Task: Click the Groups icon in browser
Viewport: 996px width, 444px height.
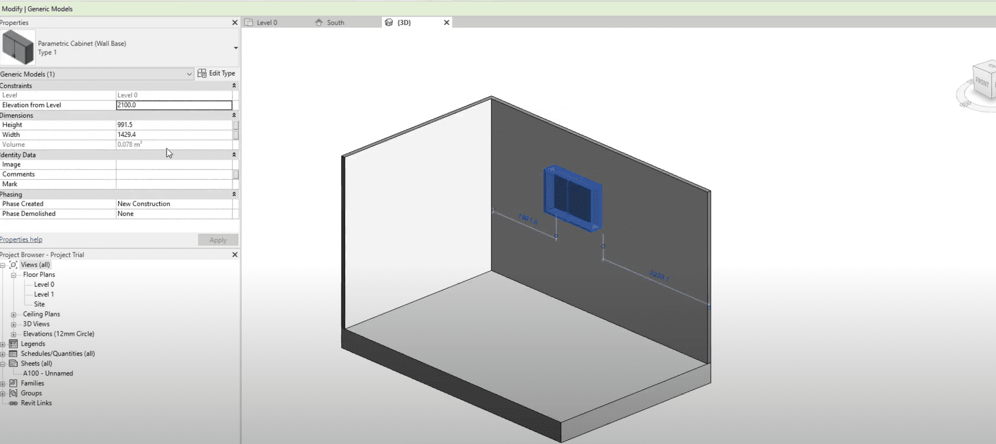Action: pyautogui.click(x=14, y=393)
